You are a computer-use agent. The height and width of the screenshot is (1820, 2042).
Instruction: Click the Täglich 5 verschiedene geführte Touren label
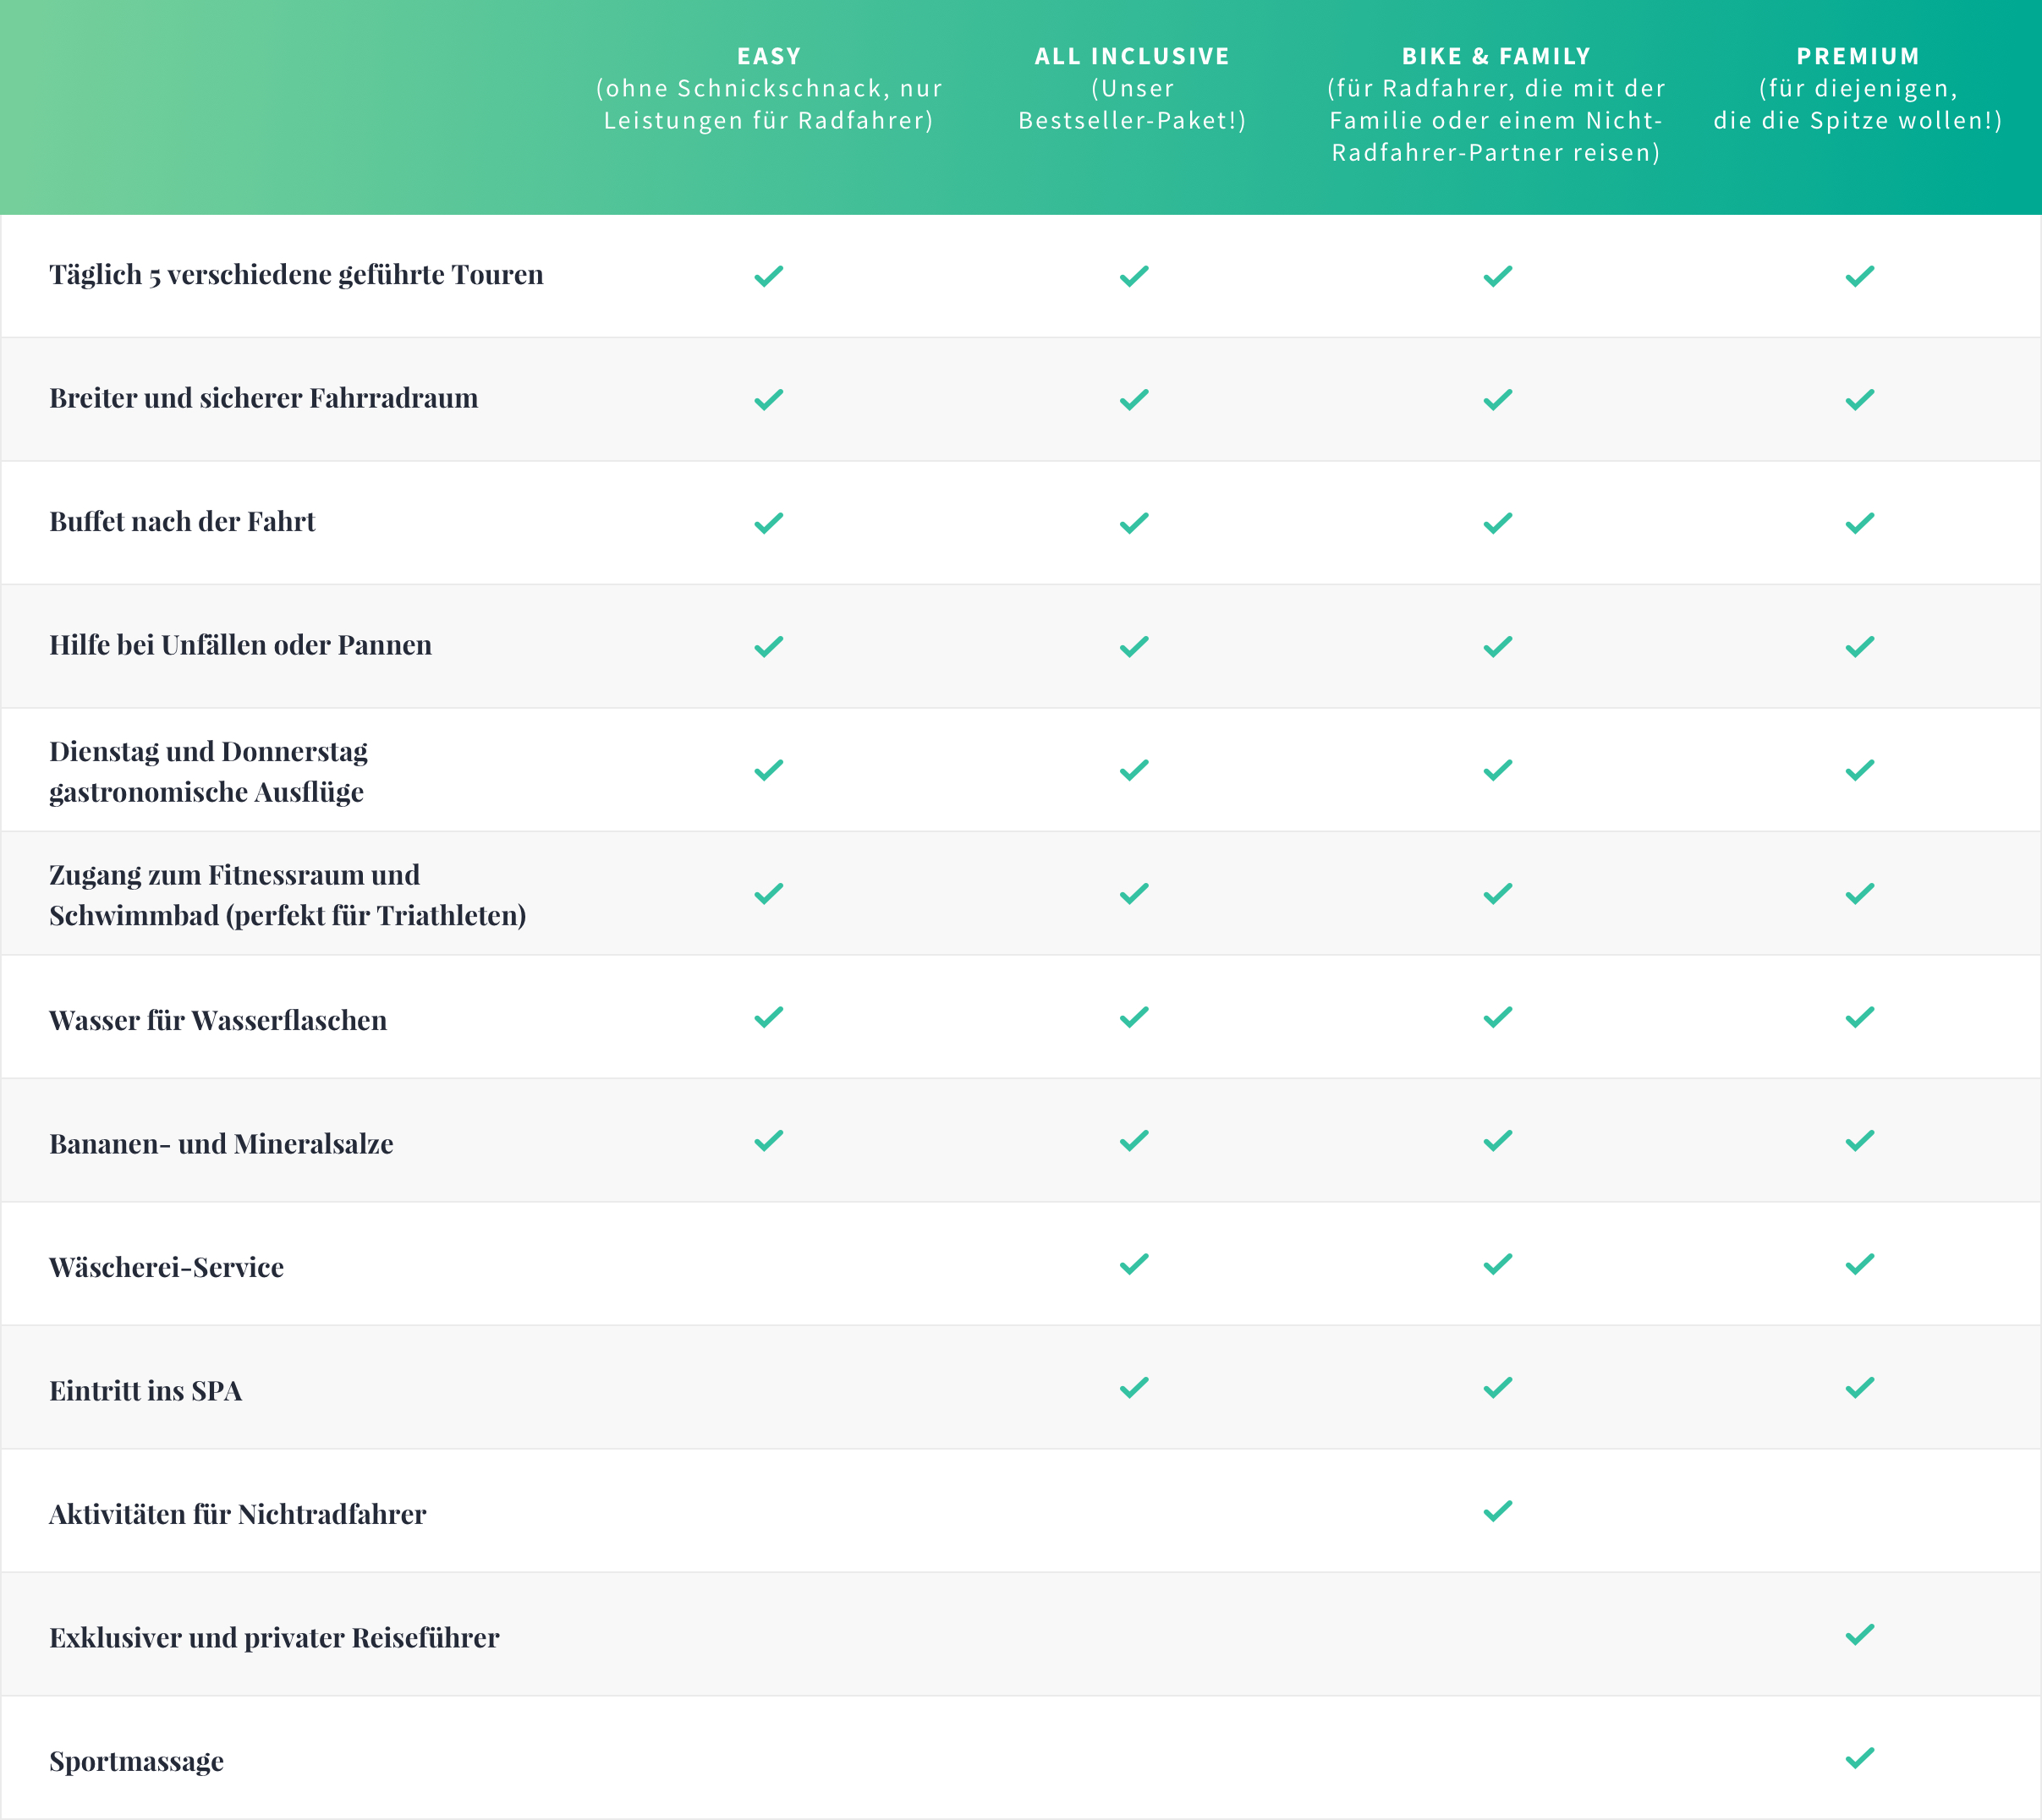point(296,275)
